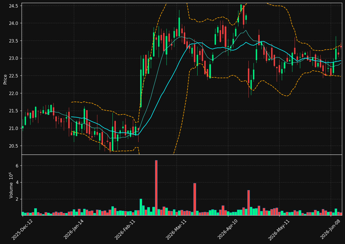The height and width of the screenshot is (244, 345).
Task: Select the 2026-Apr-10 date label
Action: (228, 230)
